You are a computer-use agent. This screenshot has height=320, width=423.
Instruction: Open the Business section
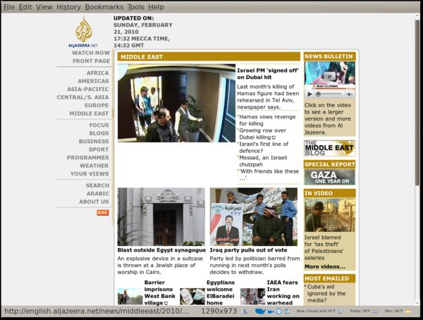[x=94, y=142]
